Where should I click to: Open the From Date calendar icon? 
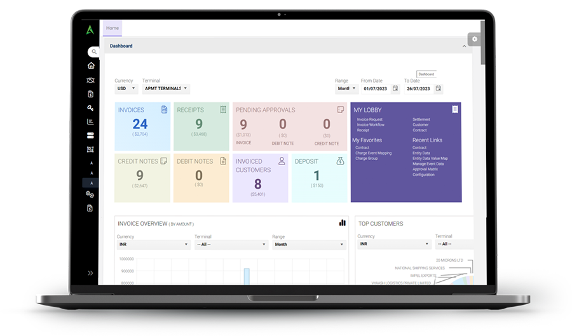coord(395,89)
